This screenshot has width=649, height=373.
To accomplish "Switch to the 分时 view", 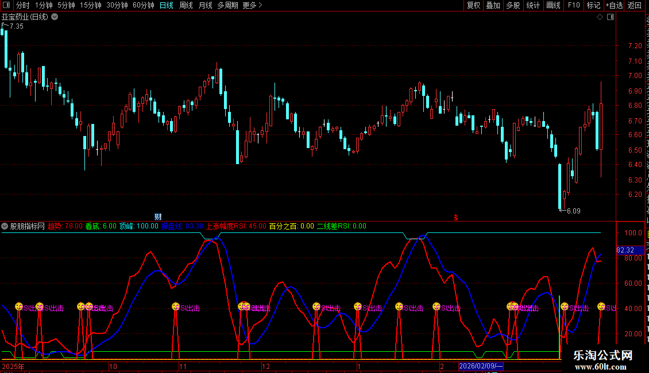I will 23,5.
